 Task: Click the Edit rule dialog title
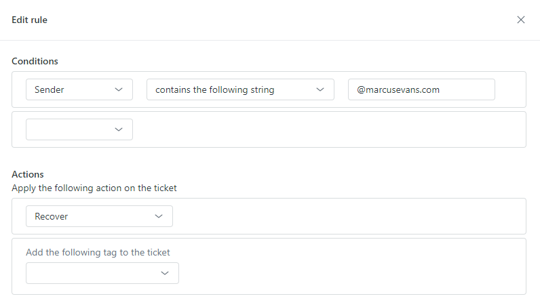[29, 20]
